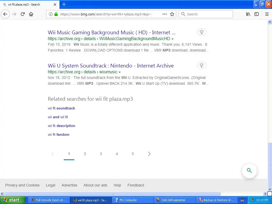
Task: Go to results page 2
Action: click(x=85, y=154)
